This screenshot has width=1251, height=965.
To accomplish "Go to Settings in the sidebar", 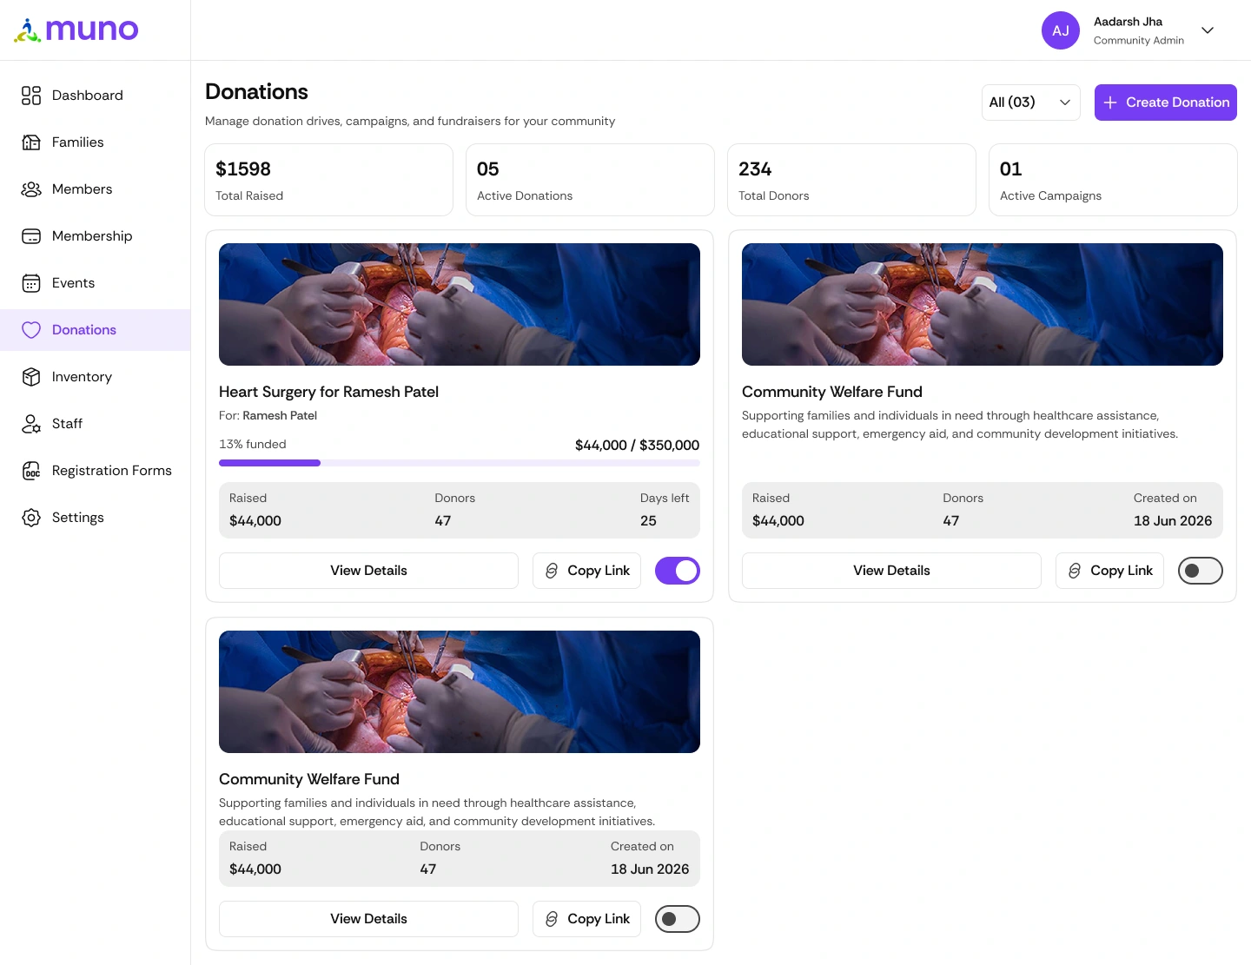I will 96,518.
